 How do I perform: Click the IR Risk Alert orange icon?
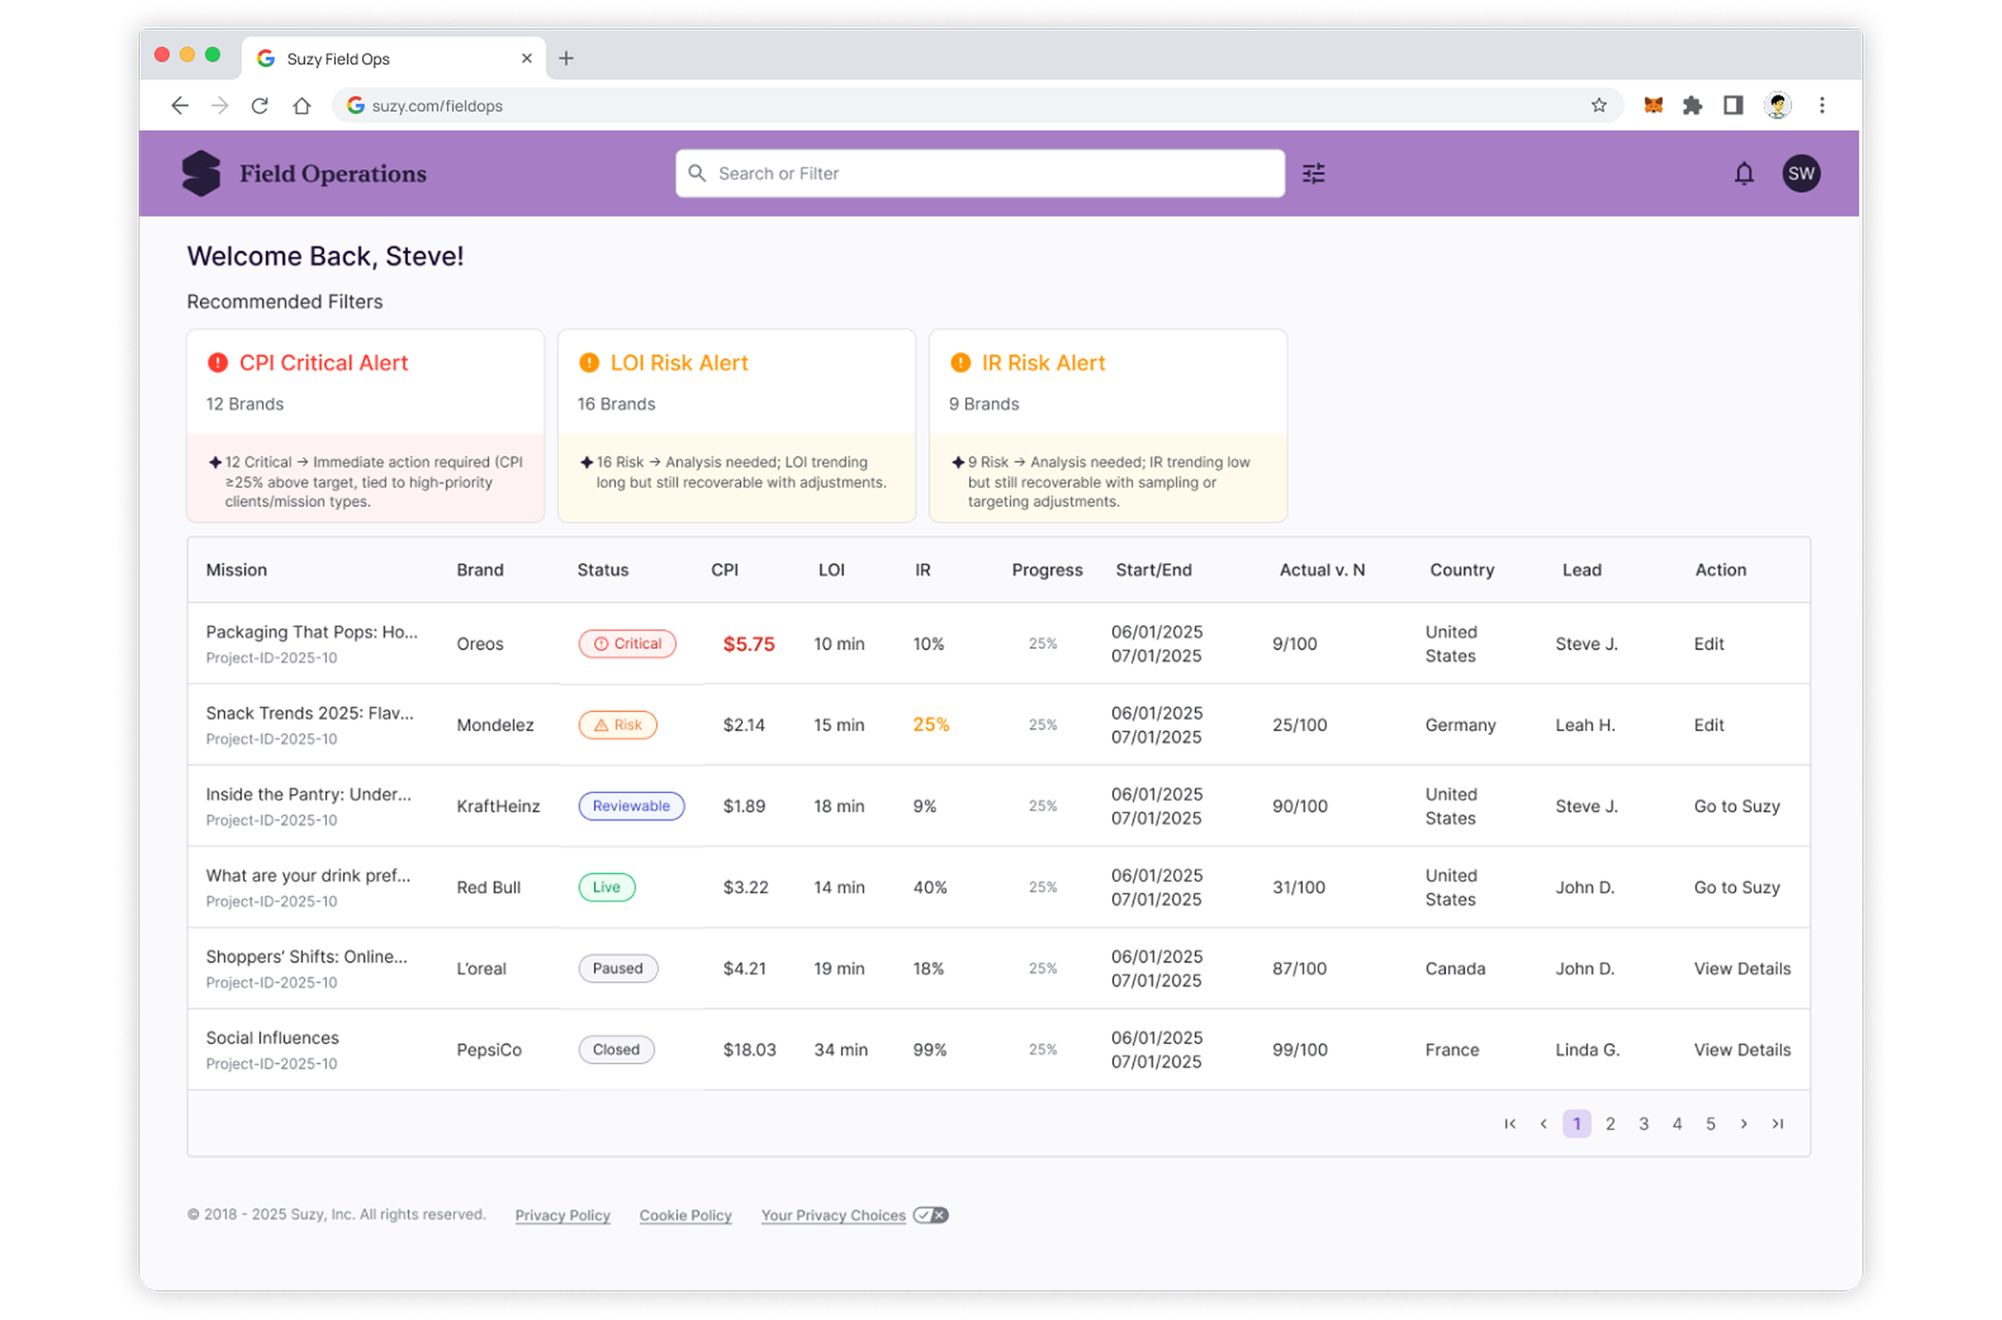pos(960,363)
